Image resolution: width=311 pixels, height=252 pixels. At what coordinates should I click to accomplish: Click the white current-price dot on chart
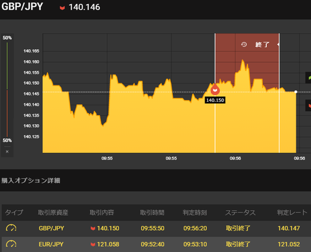296,92
